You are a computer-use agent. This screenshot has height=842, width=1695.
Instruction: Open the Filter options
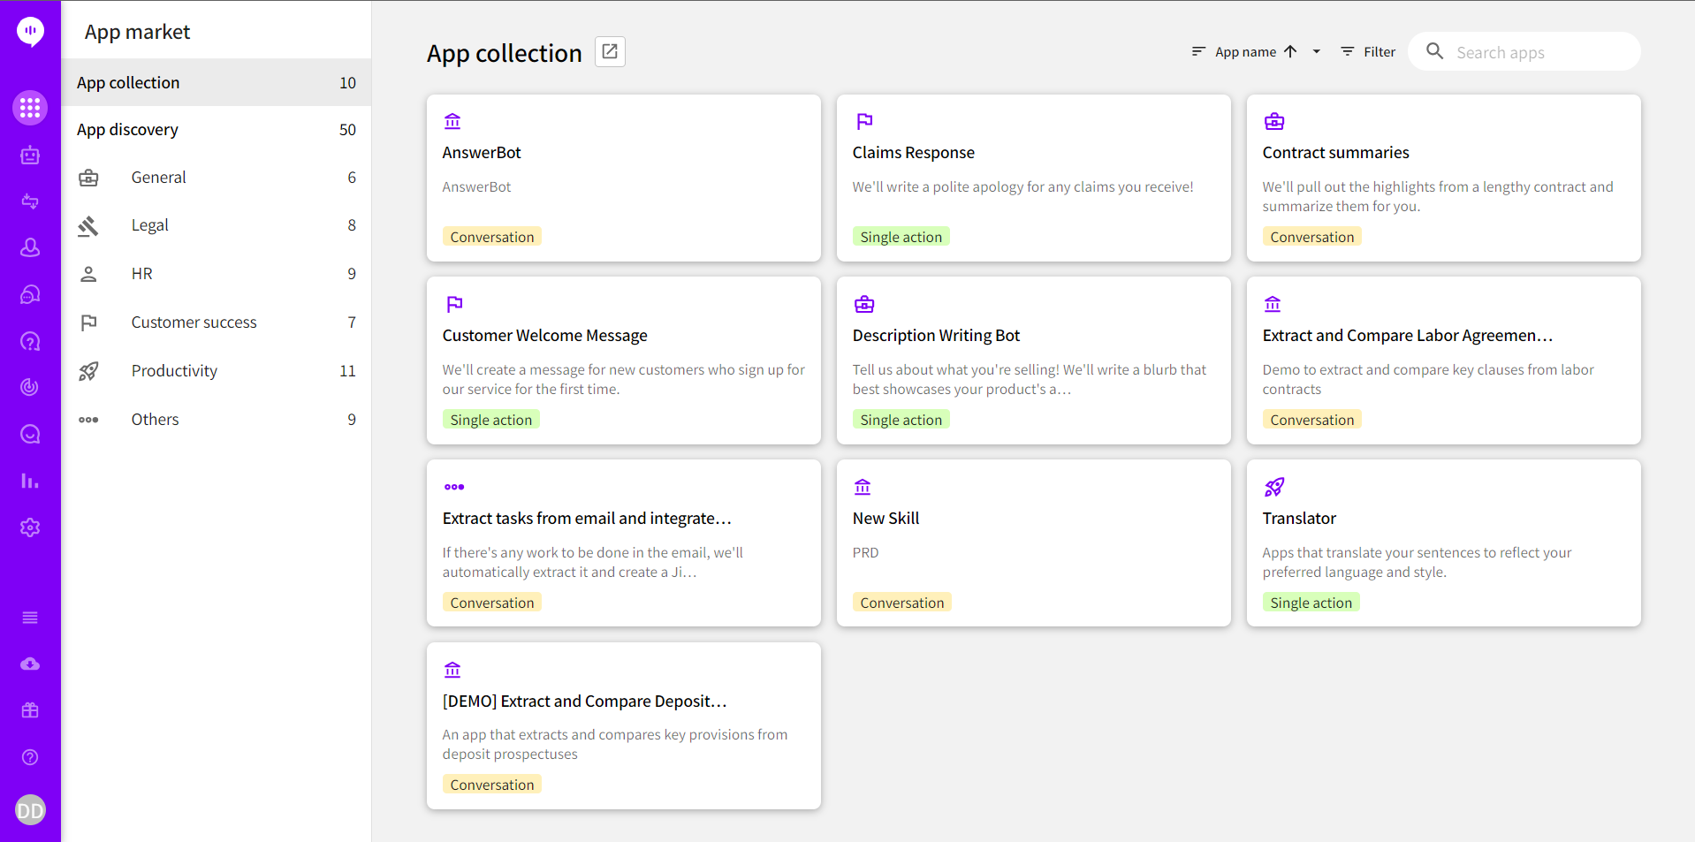[1368, 52]
